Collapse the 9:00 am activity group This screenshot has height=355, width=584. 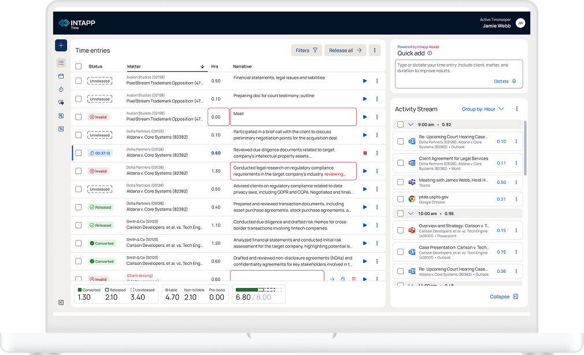click(x=411, y=124)
